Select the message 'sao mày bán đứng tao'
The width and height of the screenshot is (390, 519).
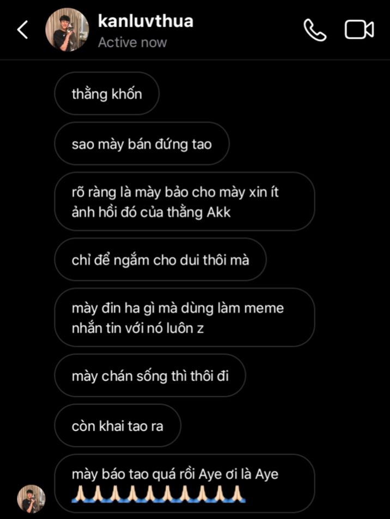coord(142,144)
